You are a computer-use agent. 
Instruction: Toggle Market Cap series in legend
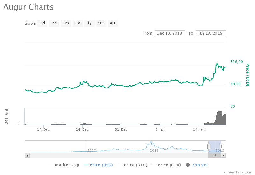[x=64, y=165]
